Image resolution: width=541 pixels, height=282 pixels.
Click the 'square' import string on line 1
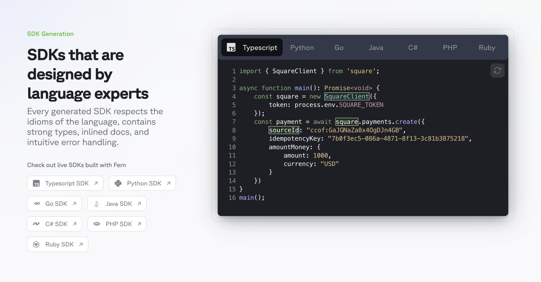[361, 71]
